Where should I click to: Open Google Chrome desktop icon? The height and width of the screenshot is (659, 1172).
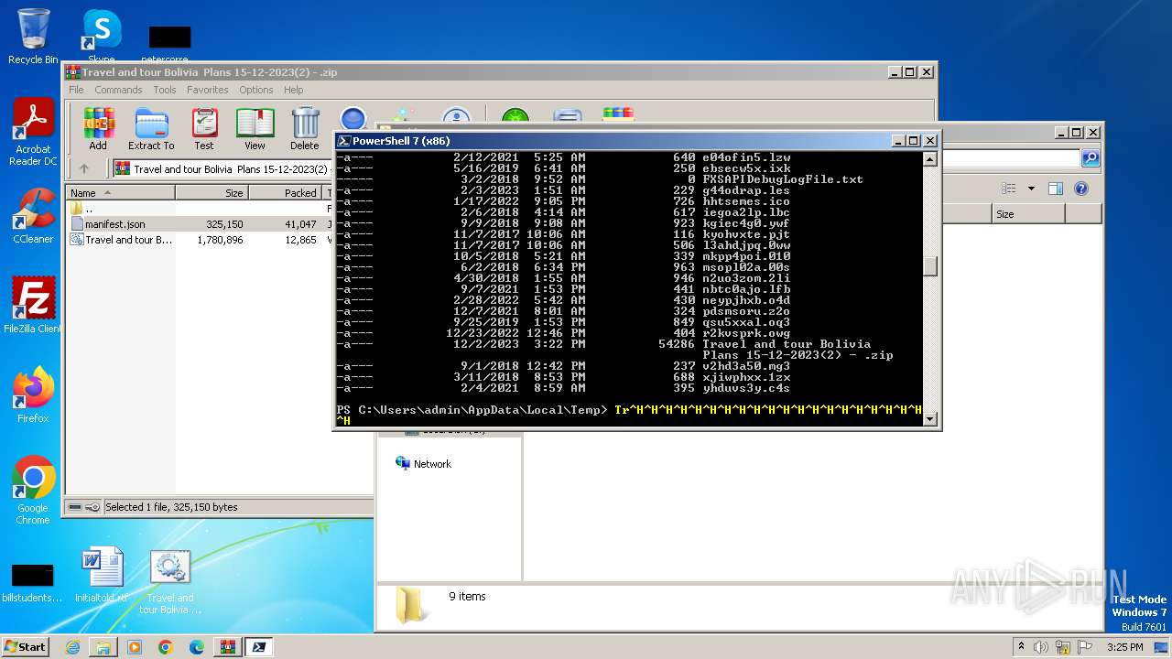[x=33, y=490]
